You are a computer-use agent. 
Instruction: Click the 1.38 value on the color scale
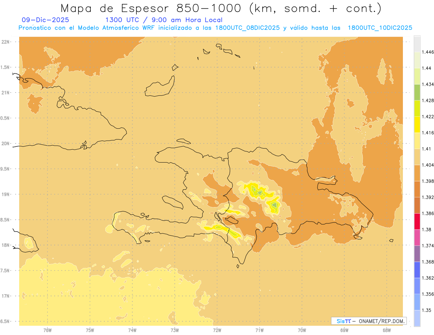click(x=426, y=229)
